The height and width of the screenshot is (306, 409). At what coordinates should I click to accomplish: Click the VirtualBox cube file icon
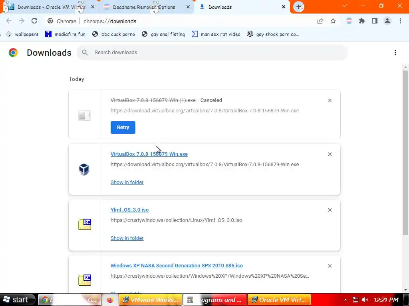click(x=84, y=169)
